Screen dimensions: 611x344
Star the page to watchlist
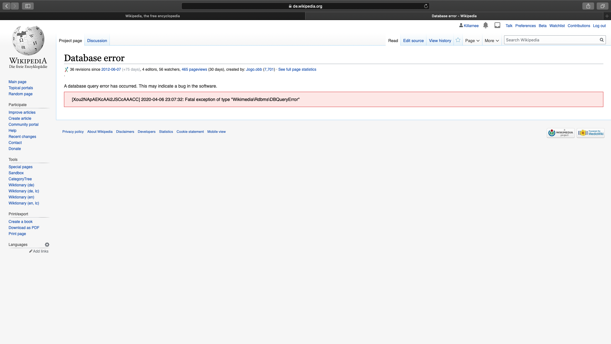pos(458,40)
